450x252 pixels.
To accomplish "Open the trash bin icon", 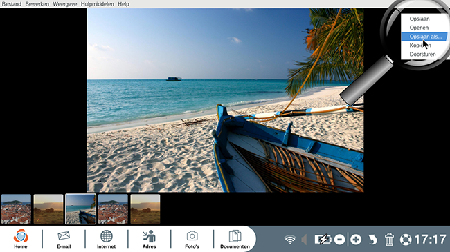I will pos(389,240).
